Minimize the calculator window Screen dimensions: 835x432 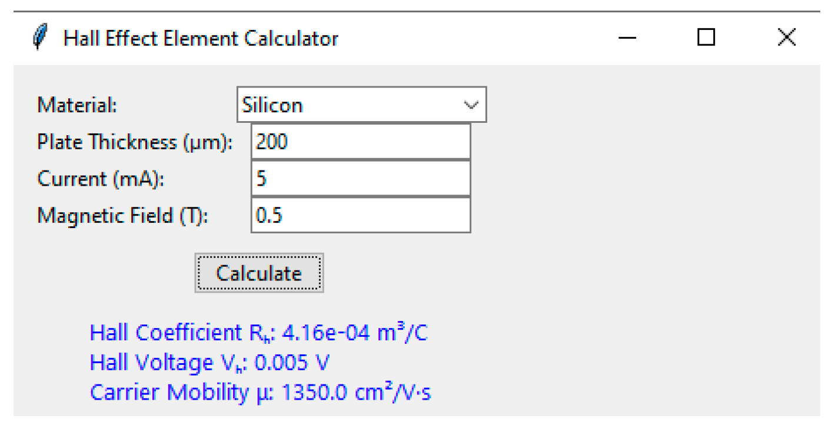point(627,38)
